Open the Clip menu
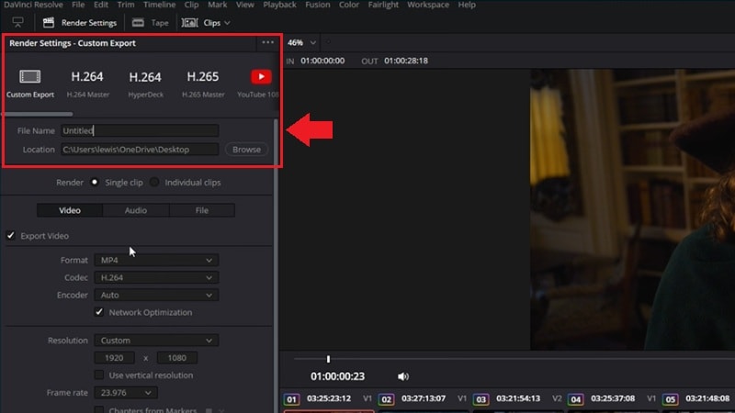Image resolution: width=735 pixels, height=413 pixels. pyautogui.click(x=191, y=5)
